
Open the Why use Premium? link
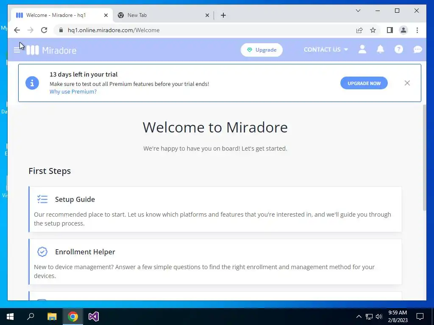[x=73, y=91]
